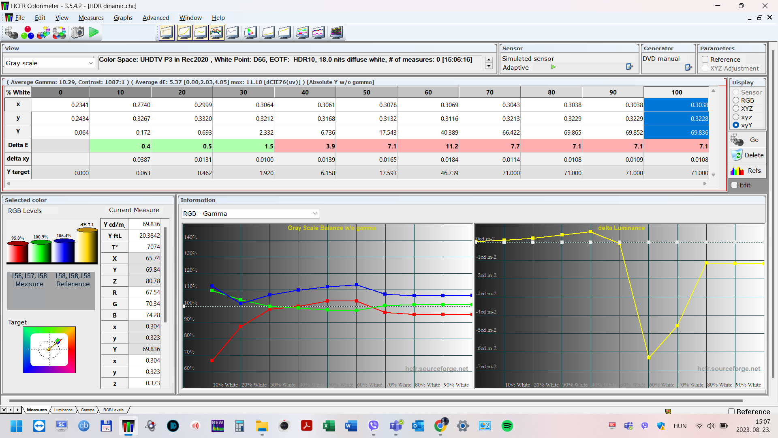Click the info text spinner down arrow
Image resolution: width=778 pixels, height=438 pixels.
(x=489, y=66)
